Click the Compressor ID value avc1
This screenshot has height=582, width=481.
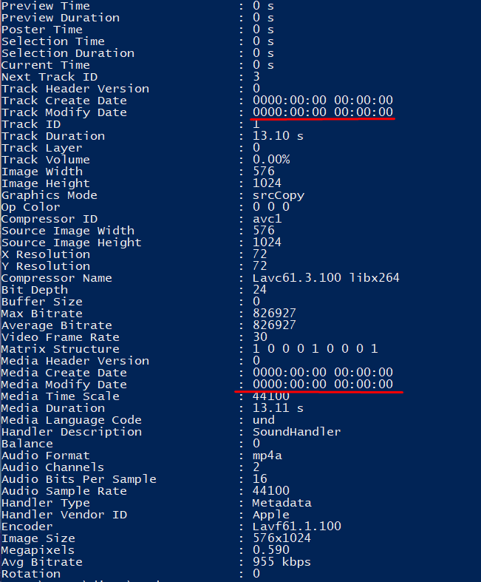click(x=267, y=219)
